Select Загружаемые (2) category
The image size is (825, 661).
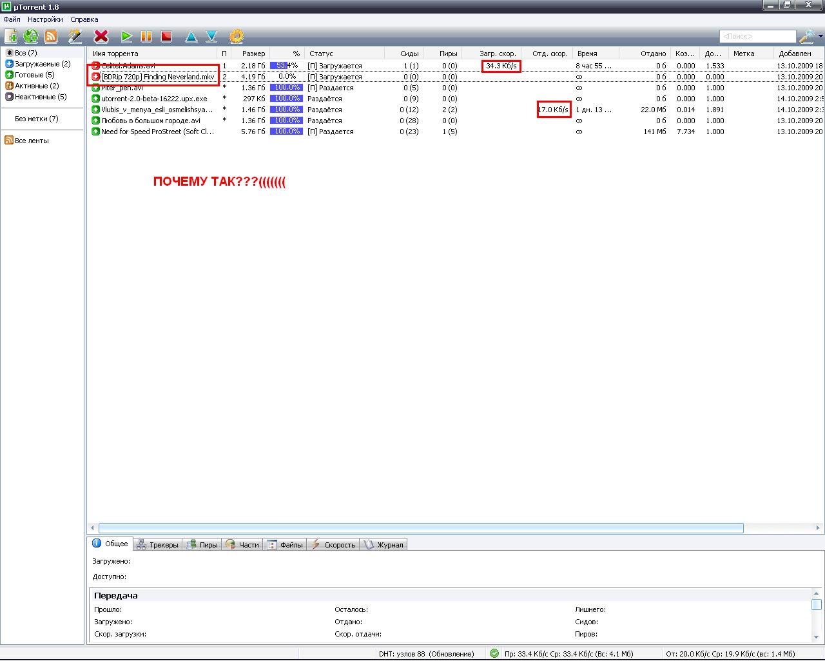click(37, 64)
